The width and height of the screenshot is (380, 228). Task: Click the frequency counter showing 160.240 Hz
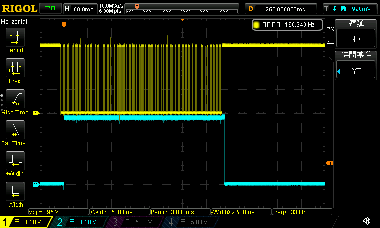tap(287, 25)
